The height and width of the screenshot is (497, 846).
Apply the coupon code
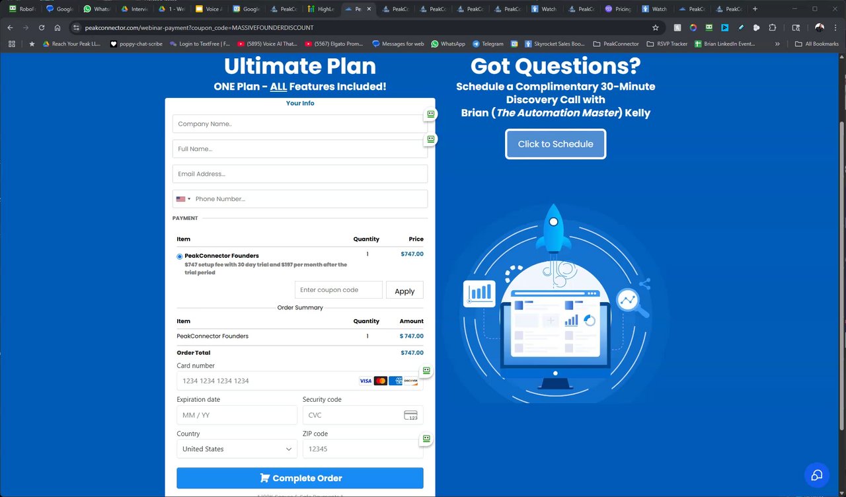(404, 291)
